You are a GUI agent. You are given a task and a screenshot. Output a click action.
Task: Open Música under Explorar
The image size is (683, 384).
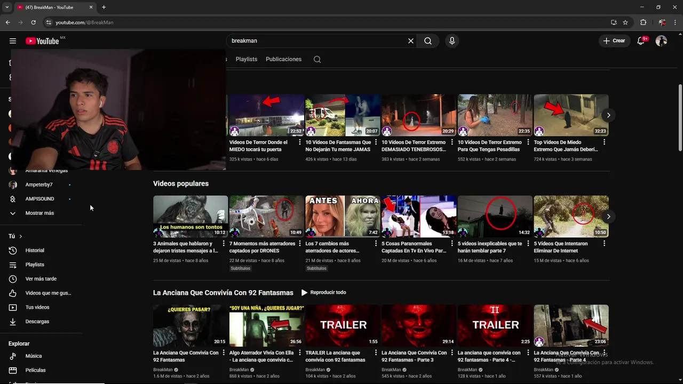(34, 356)
